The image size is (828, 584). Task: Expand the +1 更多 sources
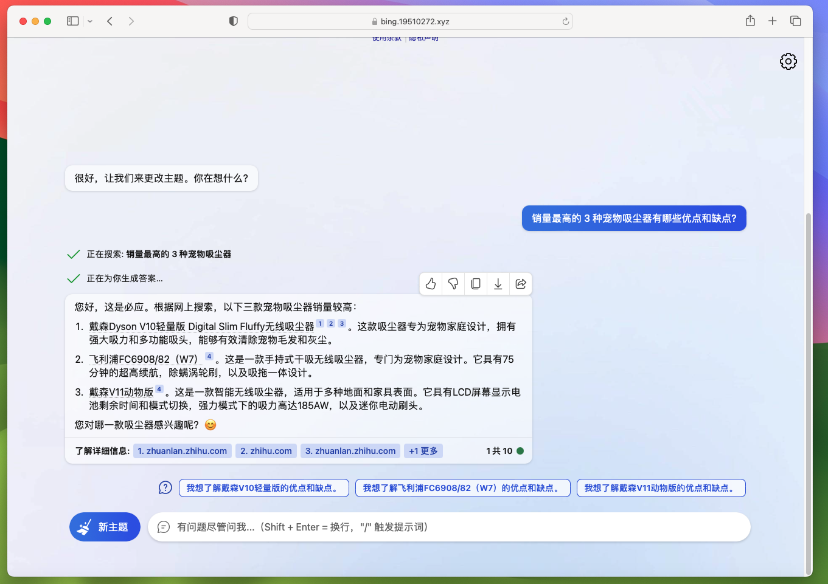423,451
